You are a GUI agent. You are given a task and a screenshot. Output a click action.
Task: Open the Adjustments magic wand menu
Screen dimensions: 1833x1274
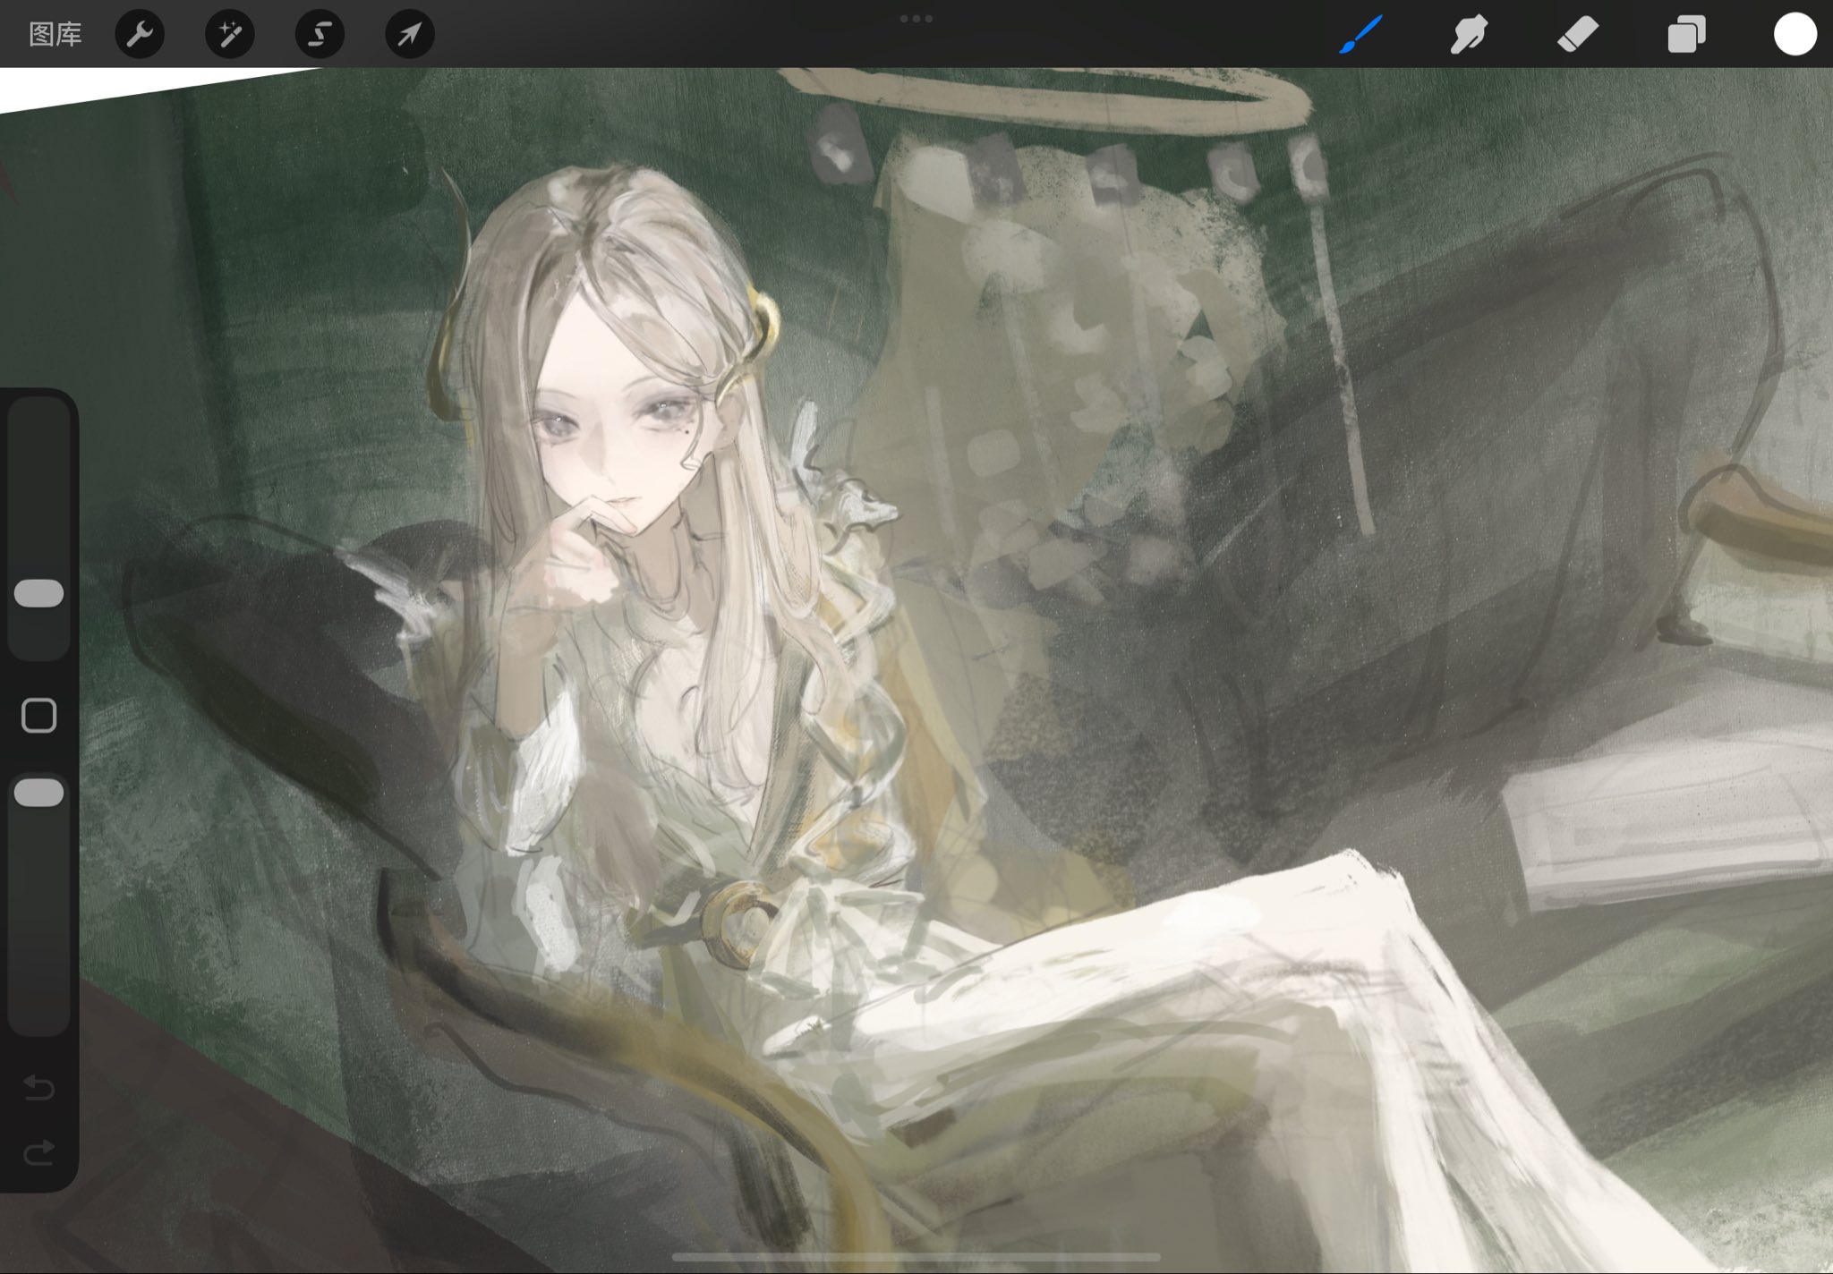click(230, 34)
